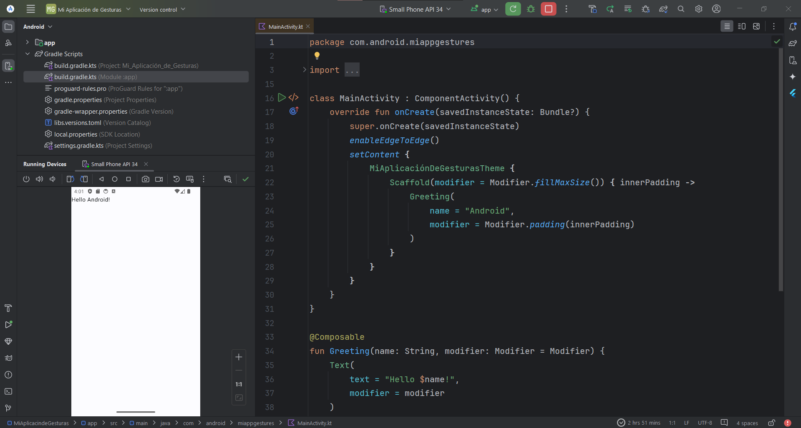The width and height of the screenshot is (801, 428).
Task: Expand the app module folder
Action: [x=28, y=42]
